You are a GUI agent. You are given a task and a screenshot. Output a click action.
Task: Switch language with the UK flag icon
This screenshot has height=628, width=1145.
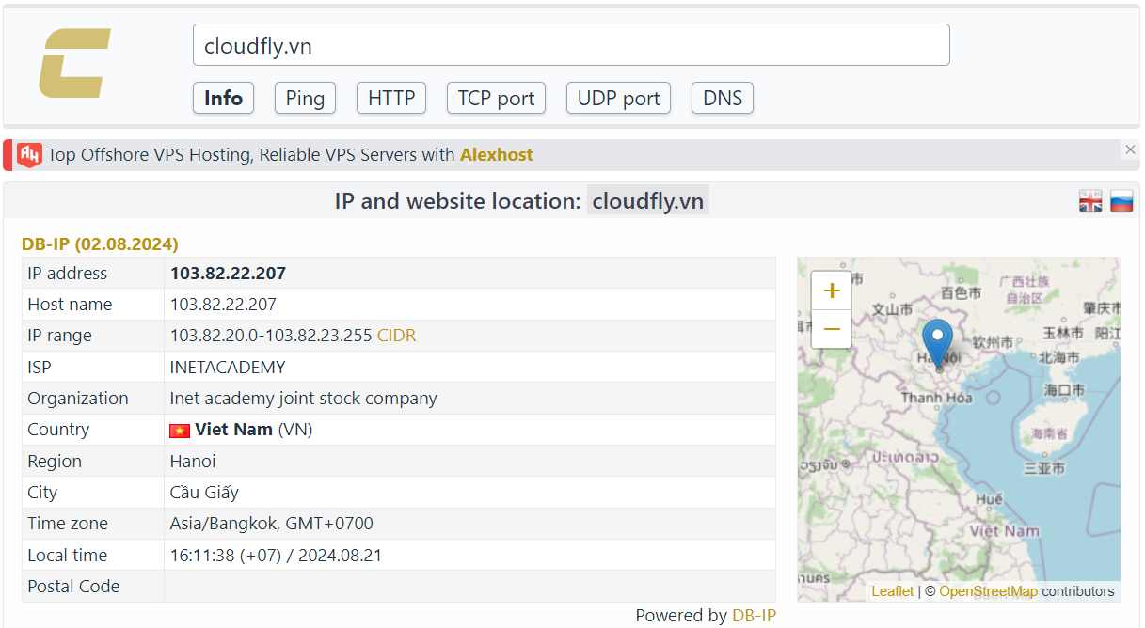tap(1090, 201)
